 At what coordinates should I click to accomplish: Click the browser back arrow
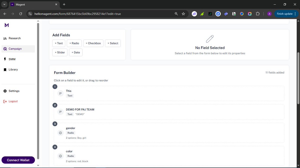coord(5,14)
